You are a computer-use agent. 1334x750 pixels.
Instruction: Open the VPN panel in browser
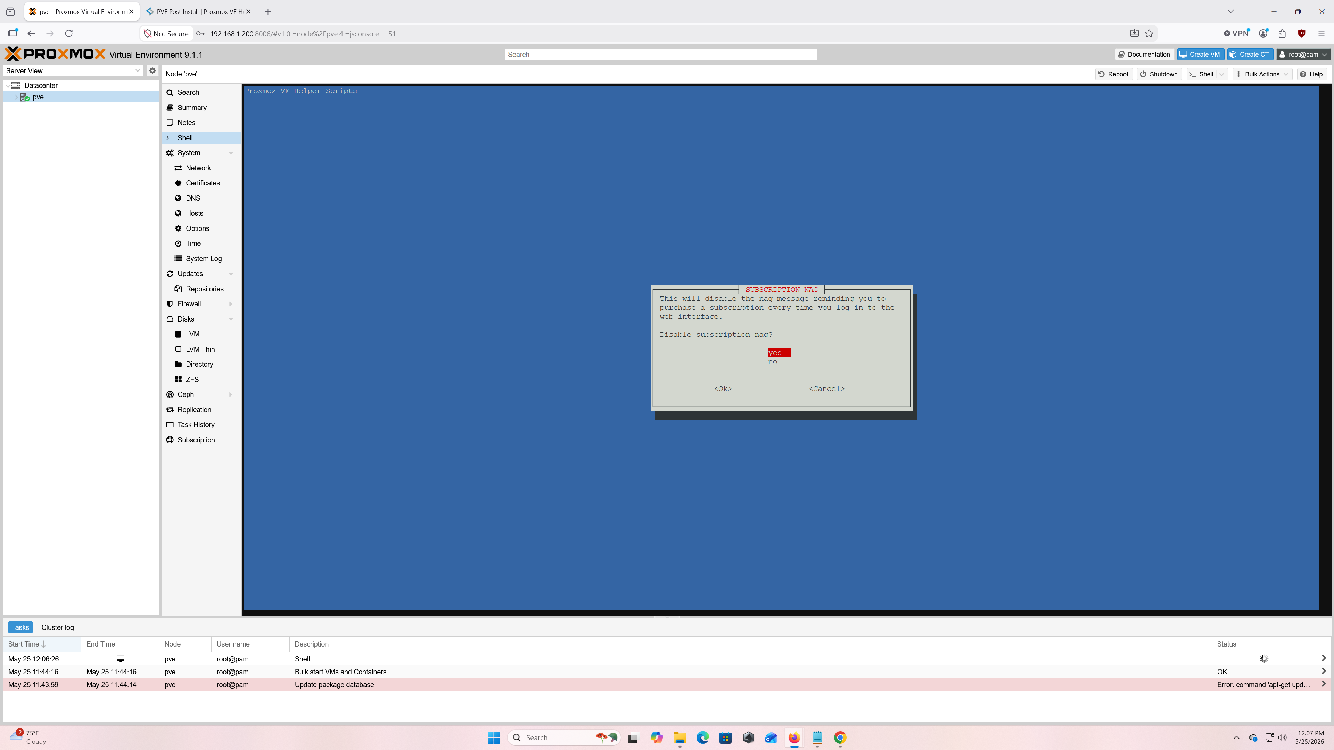[x=1237, y=34]
